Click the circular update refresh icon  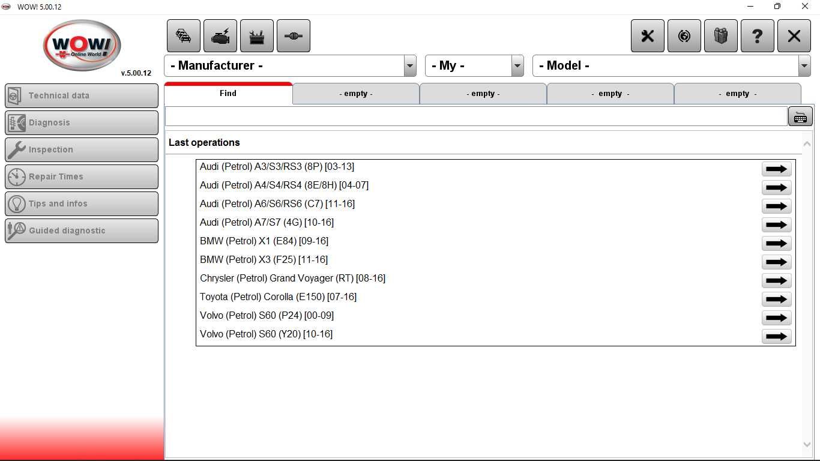tap(684, 36)
